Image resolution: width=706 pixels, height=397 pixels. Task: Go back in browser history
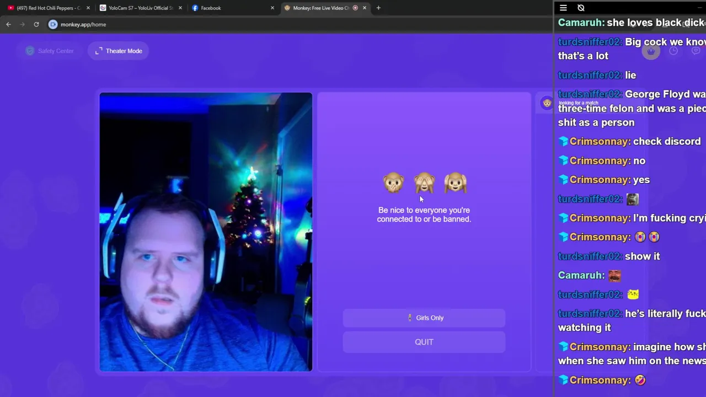[x=8, y=24]
